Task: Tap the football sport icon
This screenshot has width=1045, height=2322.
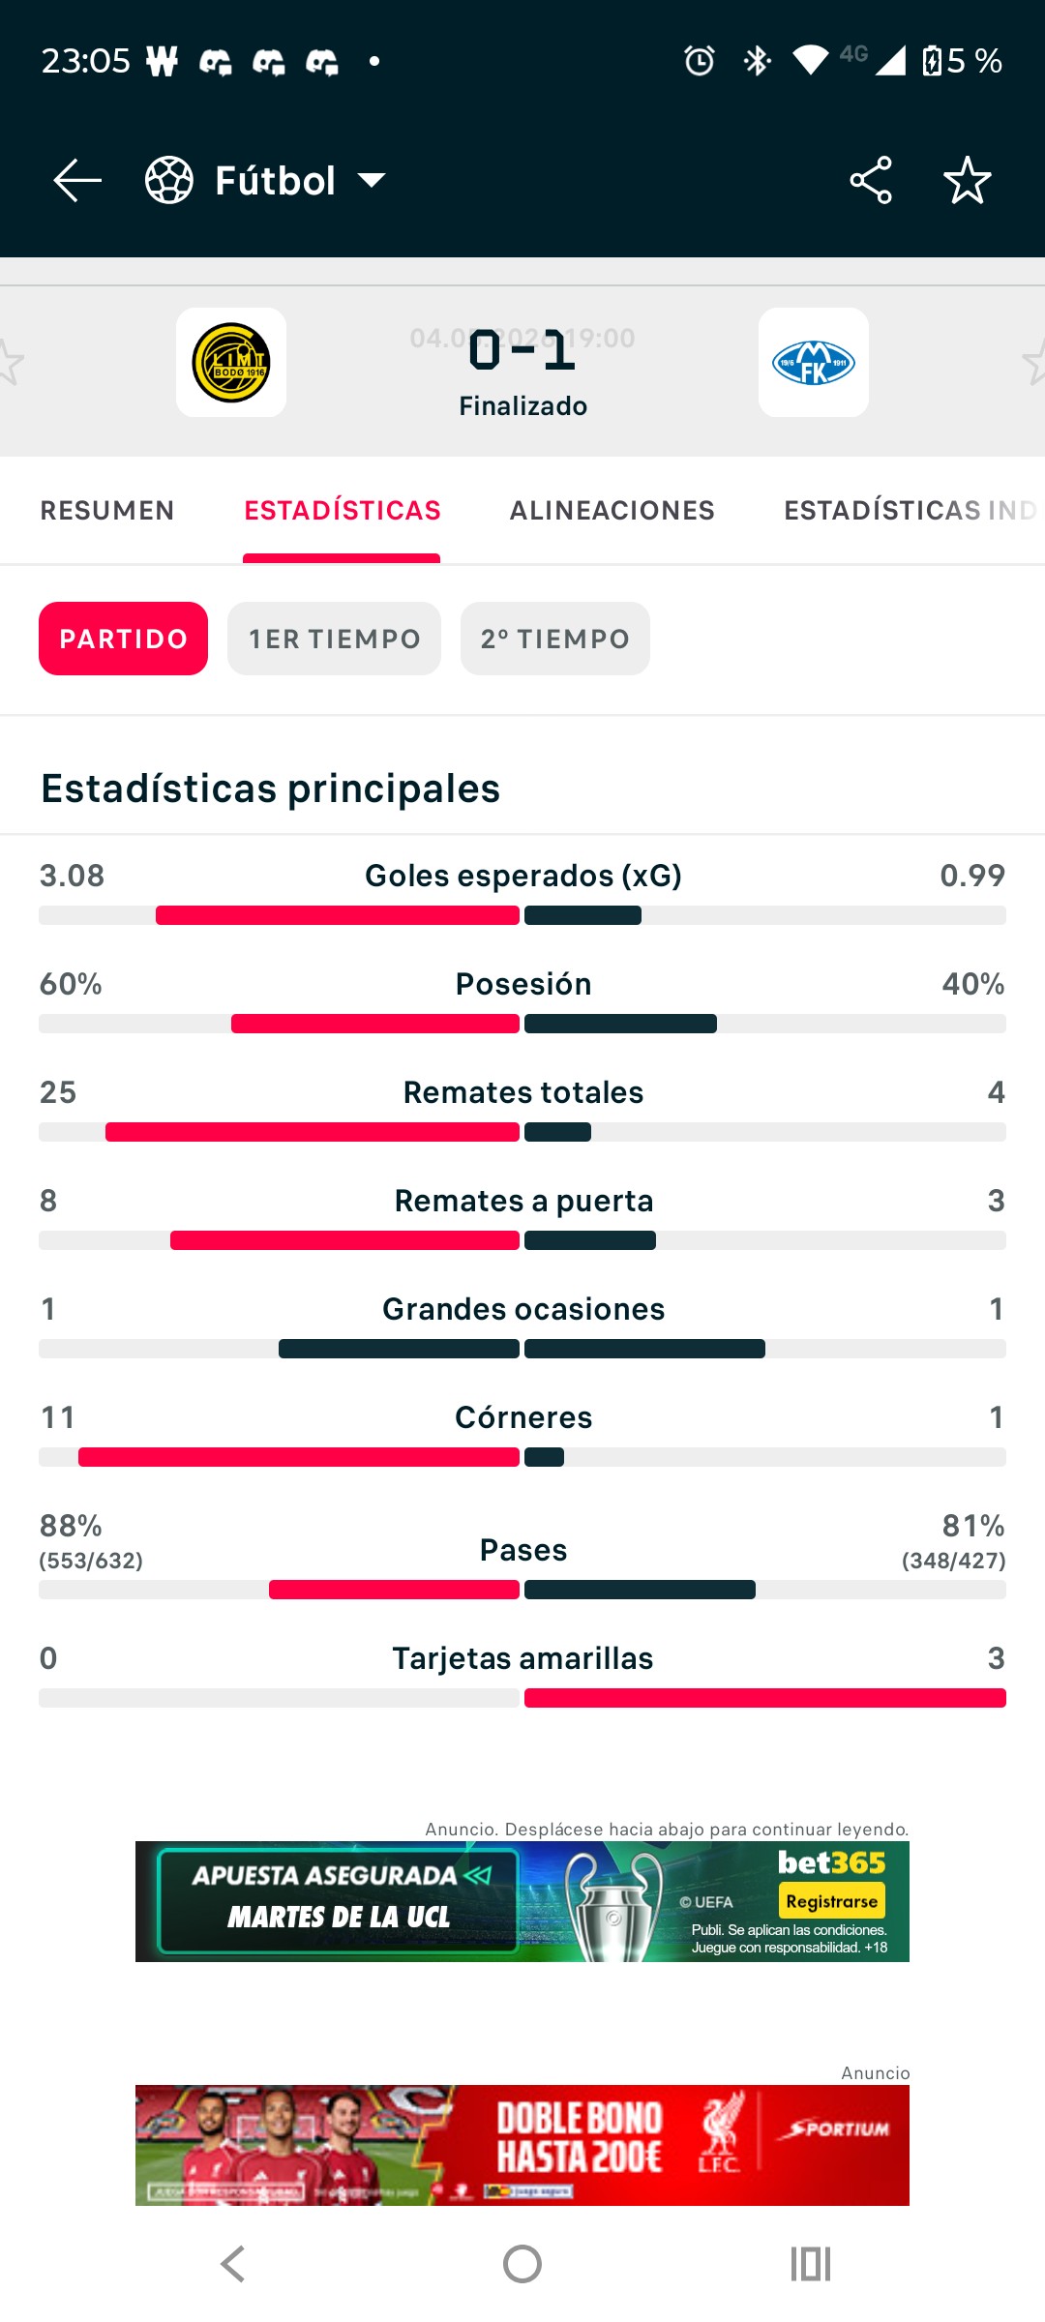Action: point(169,181)
